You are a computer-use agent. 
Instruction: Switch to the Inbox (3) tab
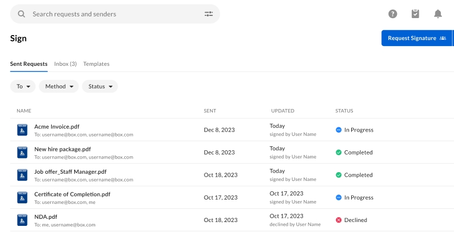(65, 64)
